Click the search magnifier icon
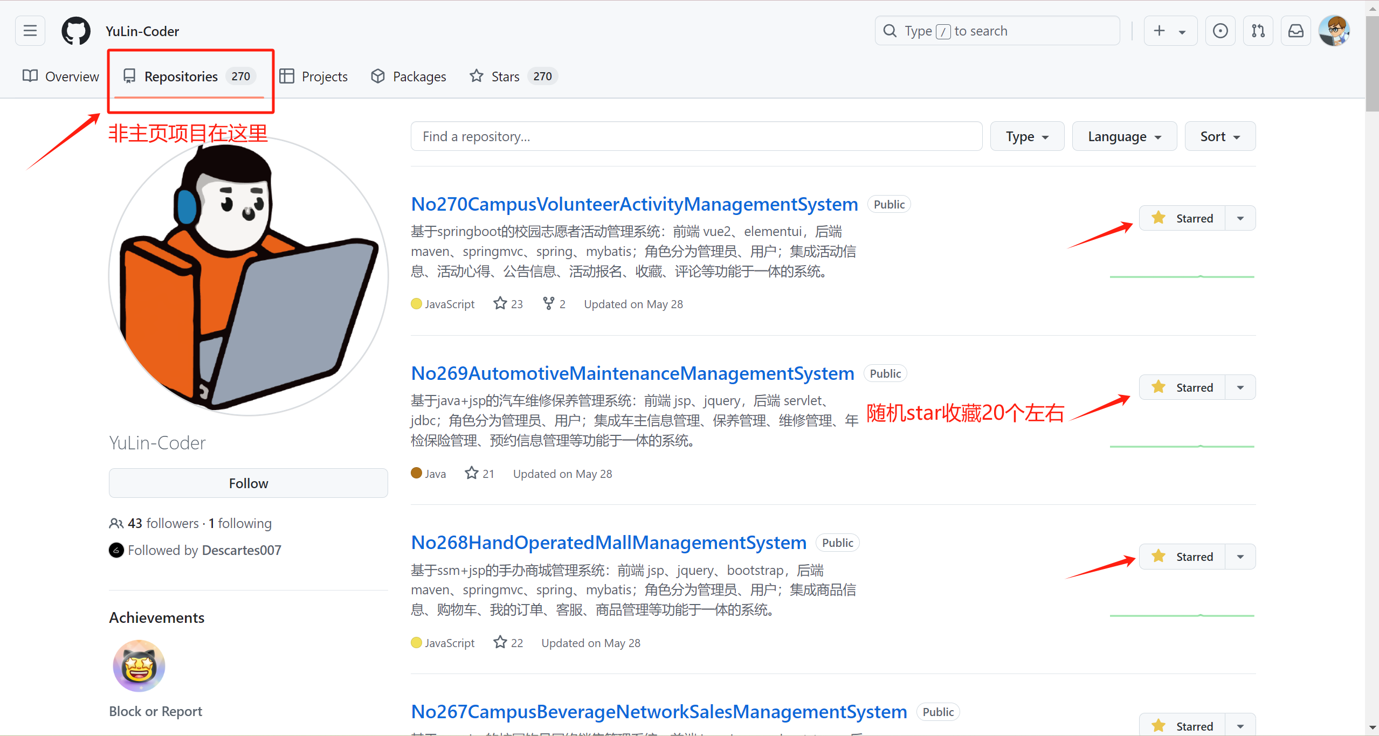The image size is (1379, 736). pyautogui.click(x=890, y=31)
